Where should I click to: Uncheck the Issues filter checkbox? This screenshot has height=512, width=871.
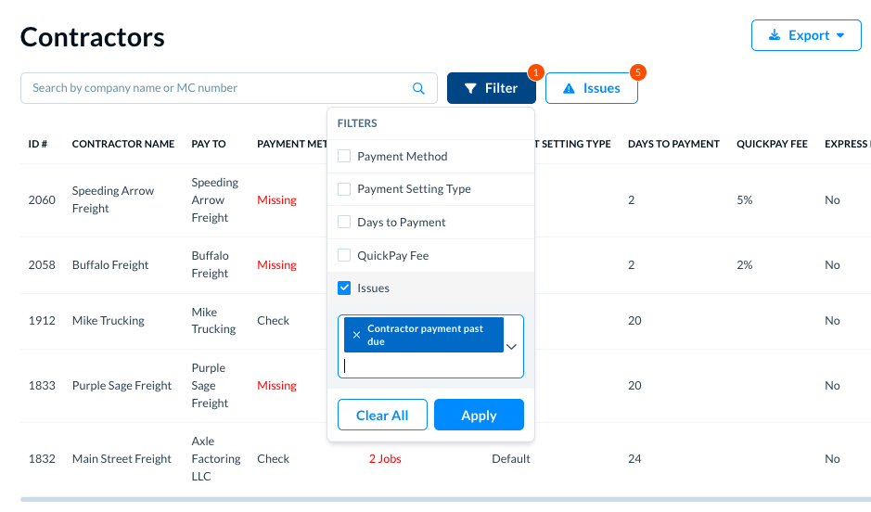(344, 288)
